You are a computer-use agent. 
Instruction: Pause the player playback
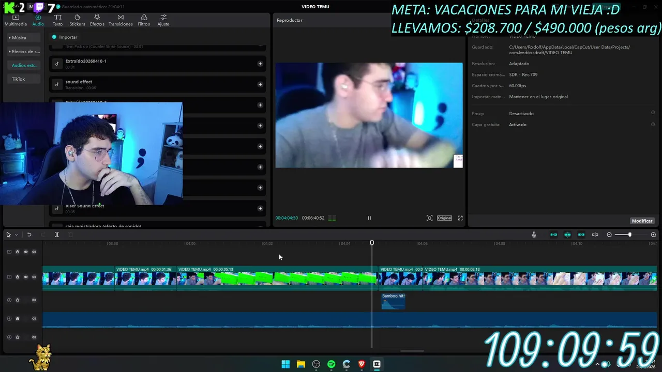pos(369,218)
